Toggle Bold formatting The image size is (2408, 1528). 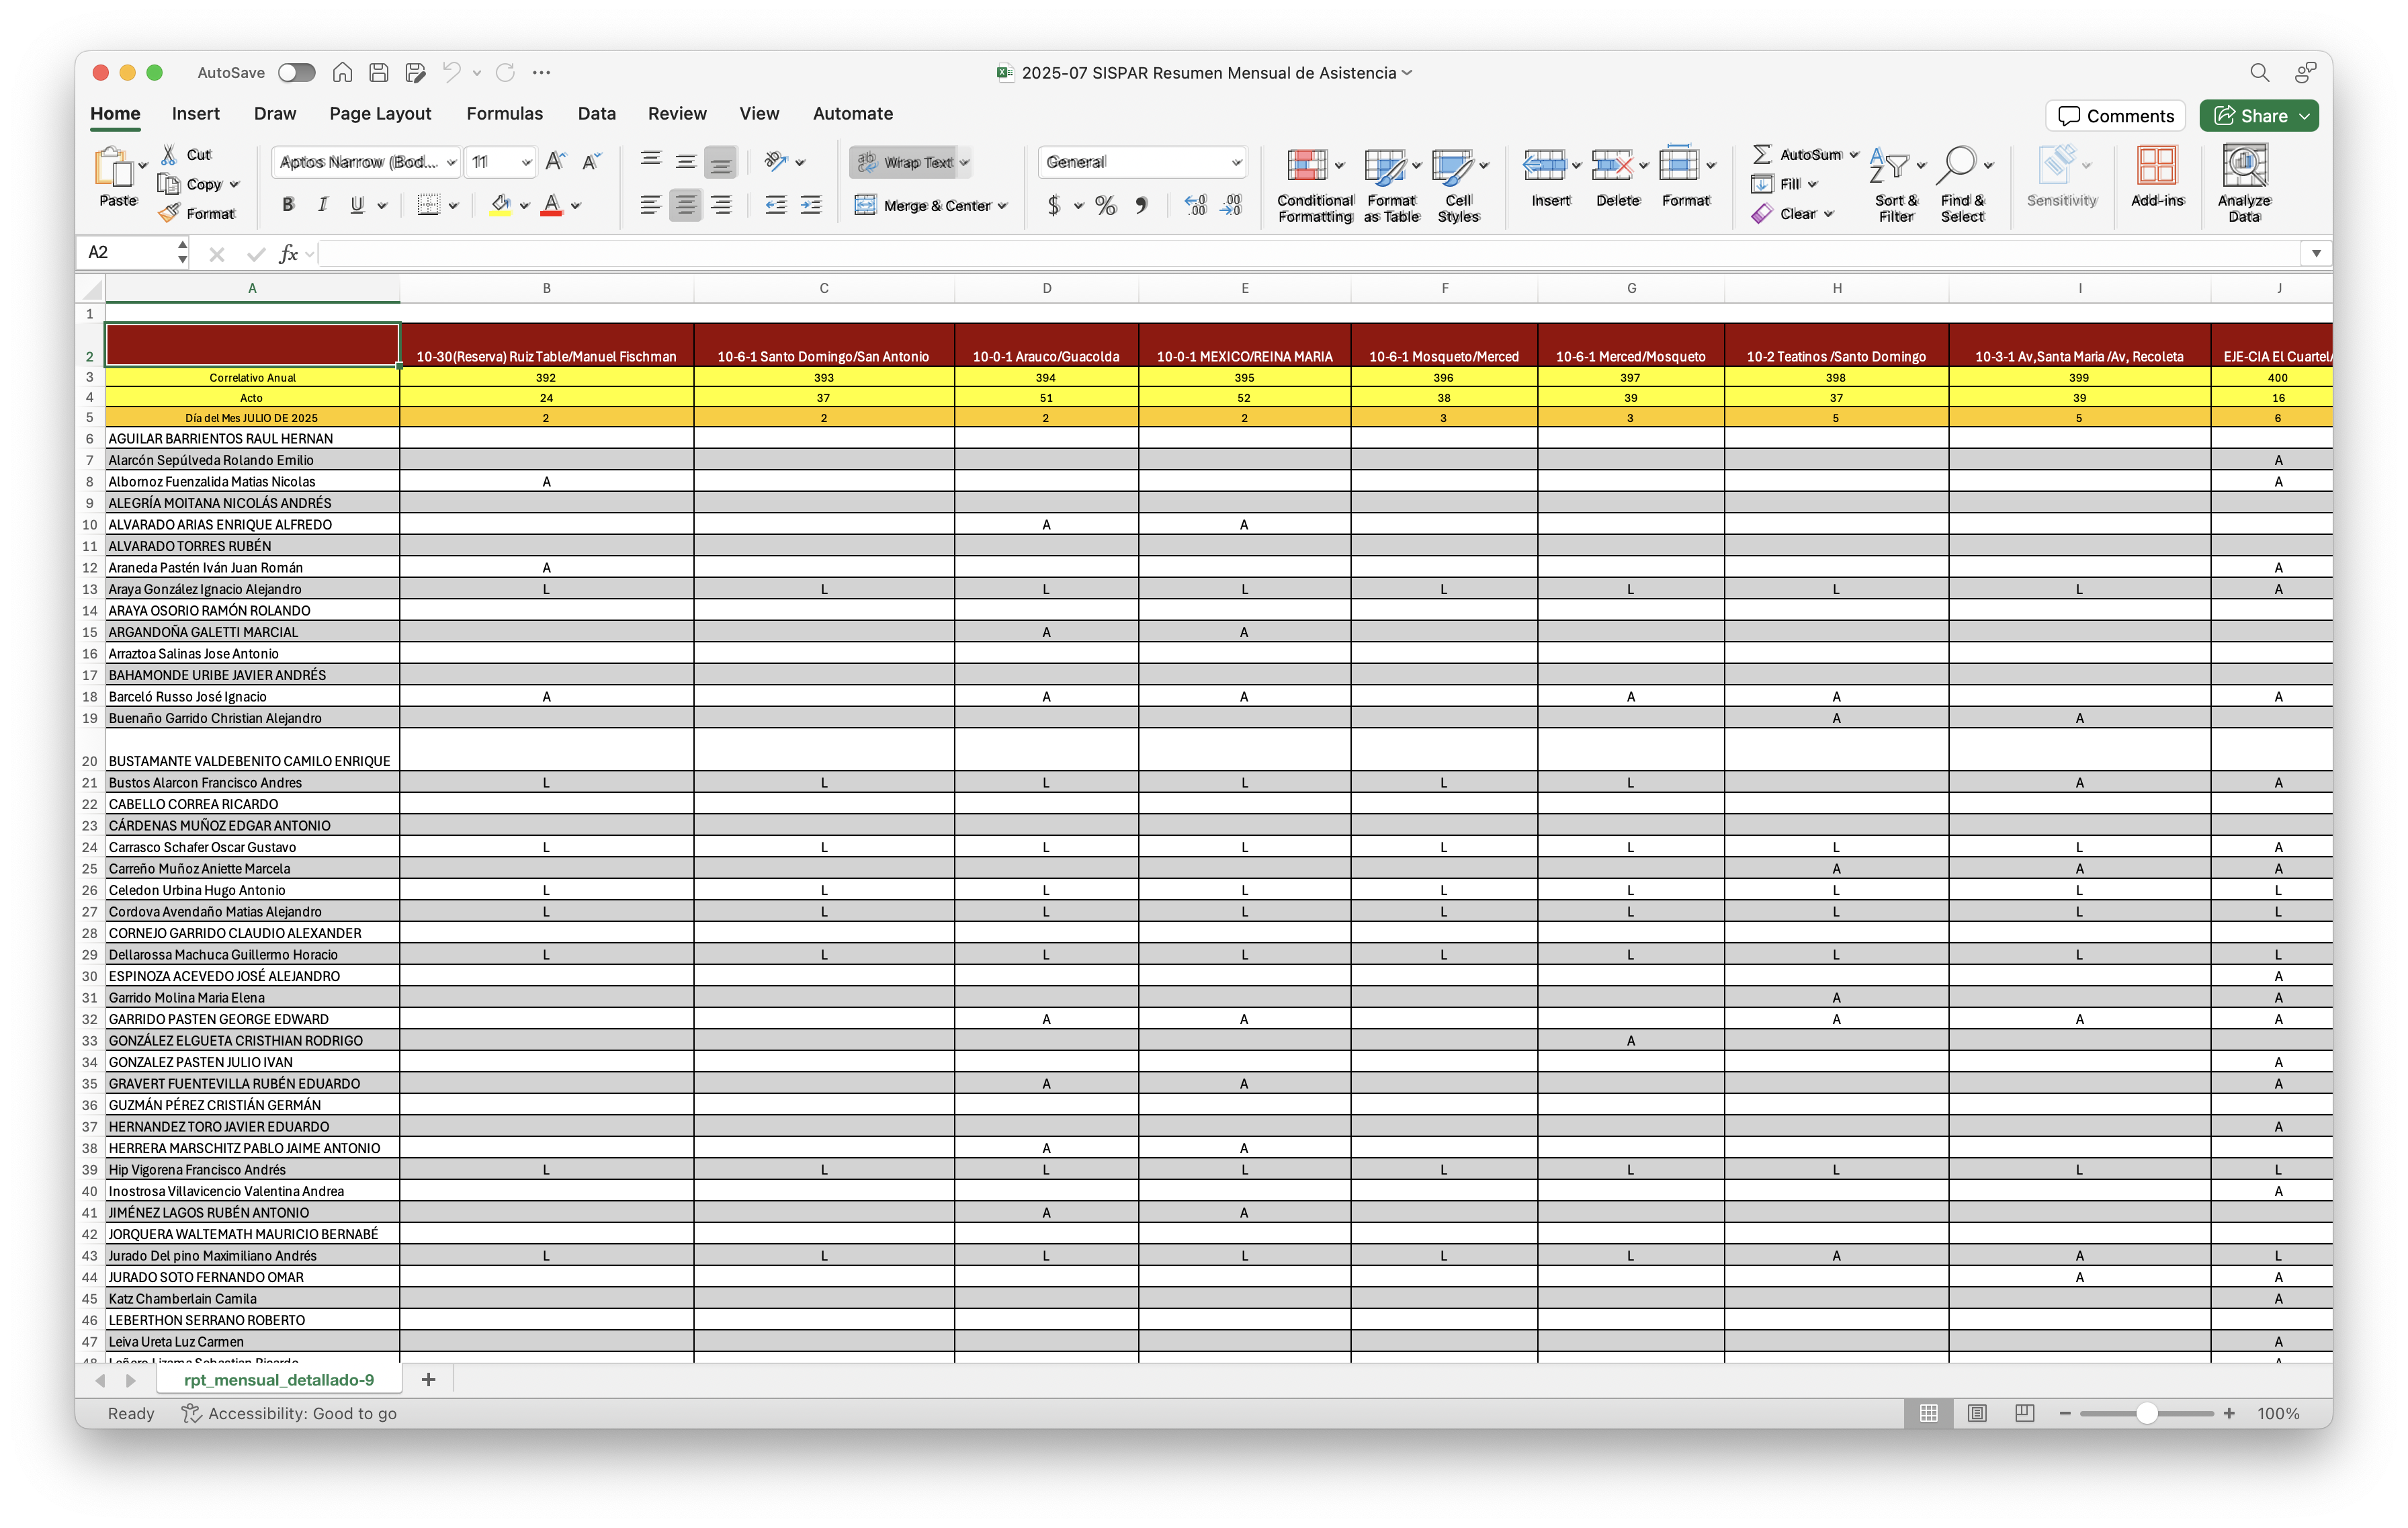click(x=288, y=205)
